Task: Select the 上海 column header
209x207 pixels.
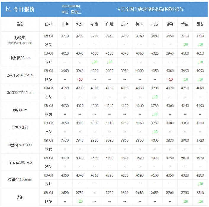Action: (x=65, y=24)
